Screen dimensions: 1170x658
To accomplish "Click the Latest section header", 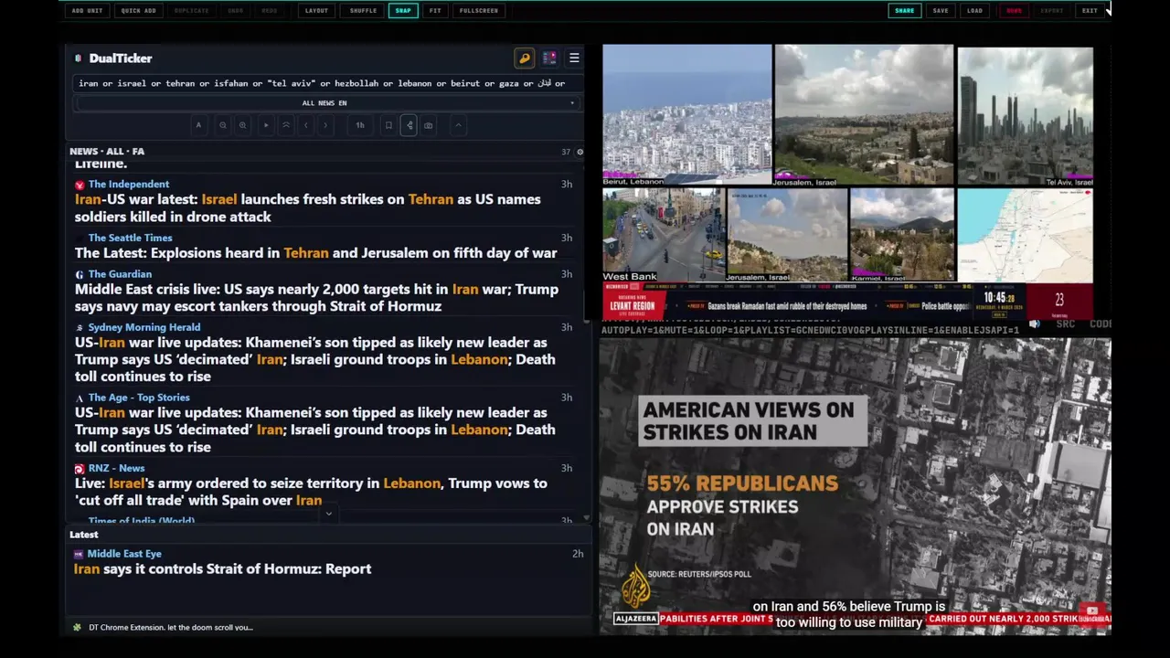I will (x=84, y=535).
